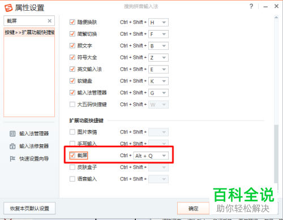Image resolution: width=283 pixels, height=220 pixels.
Task: Open the 颜文字 key dropdown showing B
Action: pos(158,46)
